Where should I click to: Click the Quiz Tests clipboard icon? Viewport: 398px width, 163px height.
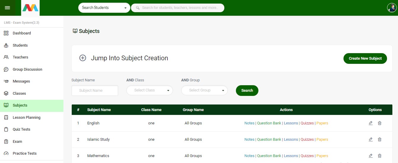[x=6, y=129]
